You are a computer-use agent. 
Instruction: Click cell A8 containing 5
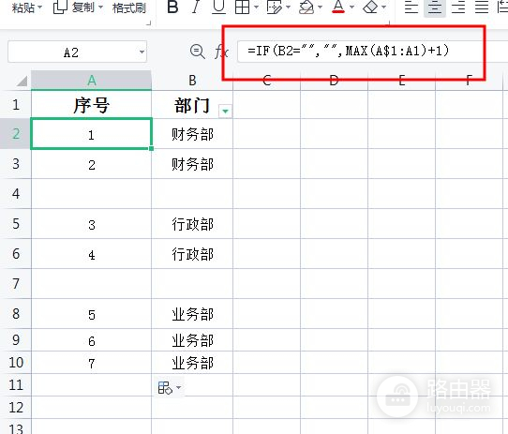[91, 314]
